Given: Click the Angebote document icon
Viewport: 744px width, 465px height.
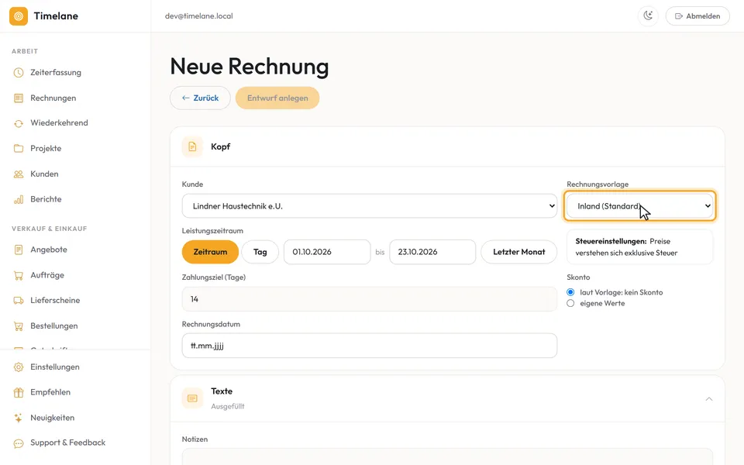Looking at the screenshot, I should [19, 250].
